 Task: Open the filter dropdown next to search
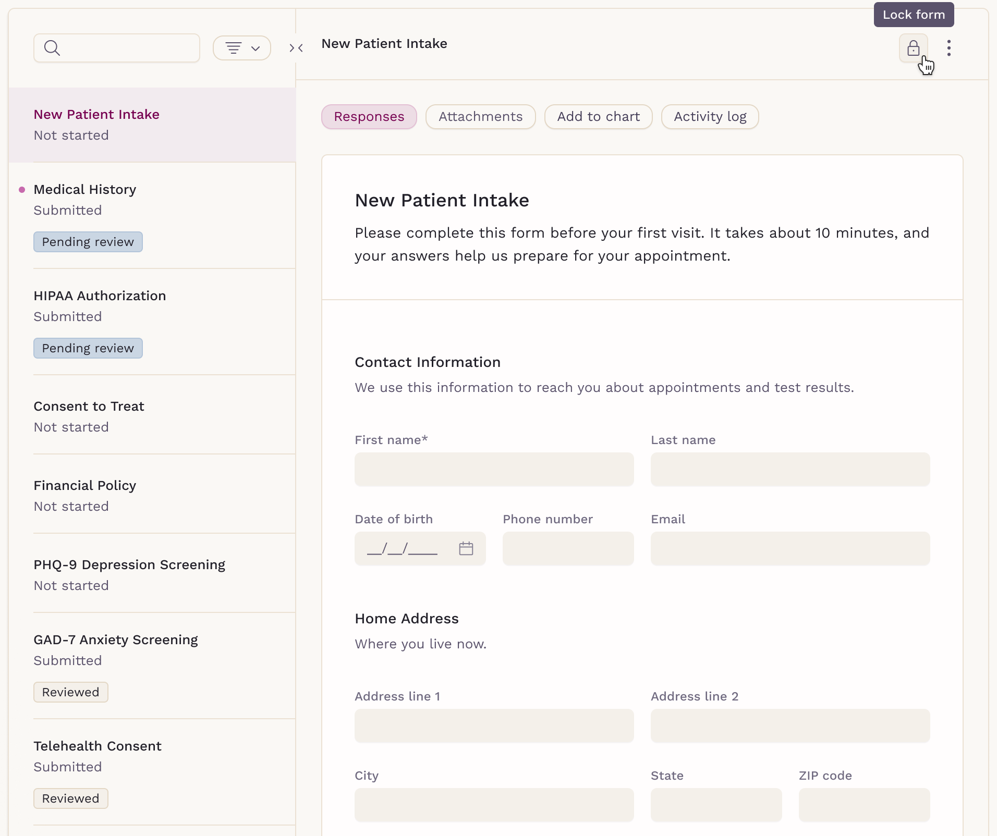pos(242,48)
